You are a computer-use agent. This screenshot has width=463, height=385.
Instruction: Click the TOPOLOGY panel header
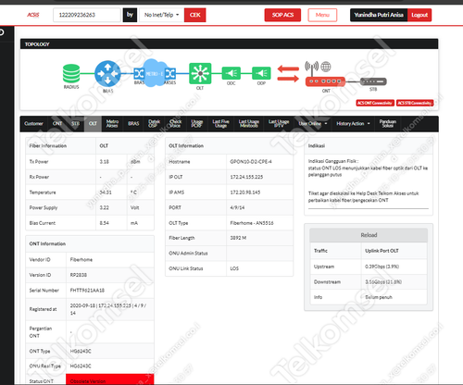(x=229, y=44)
